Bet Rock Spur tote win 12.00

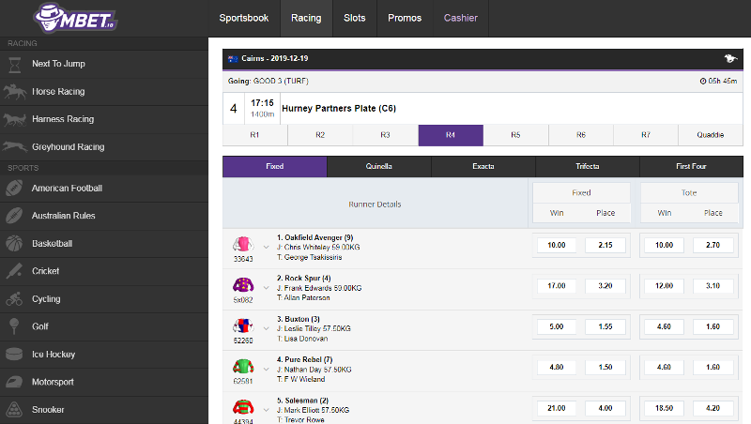pos(665,286)
